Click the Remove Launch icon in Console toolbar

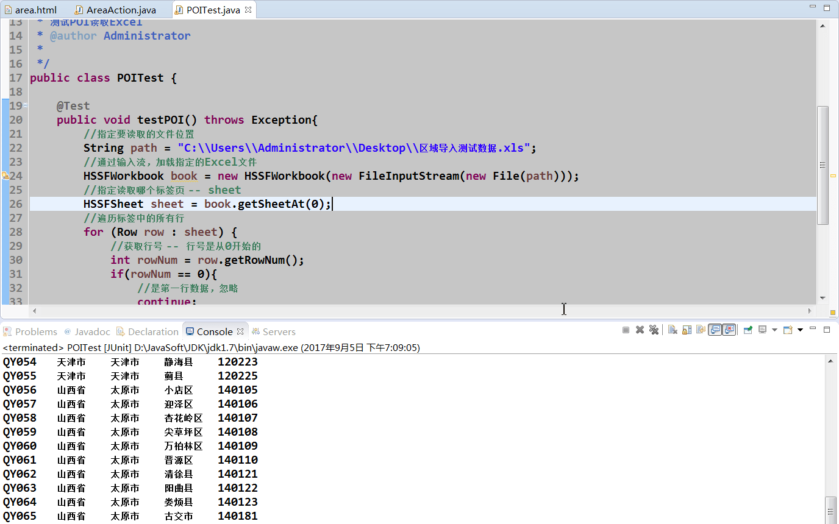[x=640, y=329]
